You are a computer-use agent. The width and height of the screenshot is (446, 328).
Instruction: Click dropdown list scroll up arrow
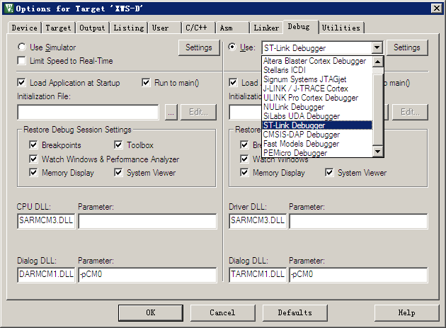click(378, 62)
